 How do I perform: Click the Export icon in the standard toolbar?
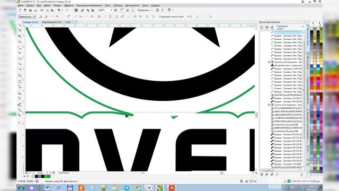click(x=87, y=10)
